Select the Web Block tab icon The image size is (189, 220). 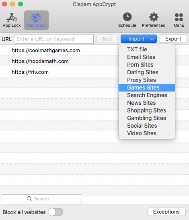click(x=36, y=20)
